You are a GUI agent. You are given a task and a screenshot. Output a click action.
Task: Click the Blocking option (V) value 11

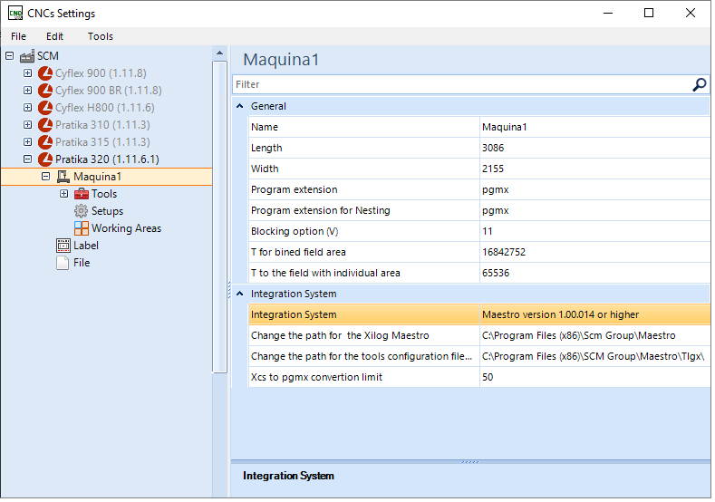(595, 232)
